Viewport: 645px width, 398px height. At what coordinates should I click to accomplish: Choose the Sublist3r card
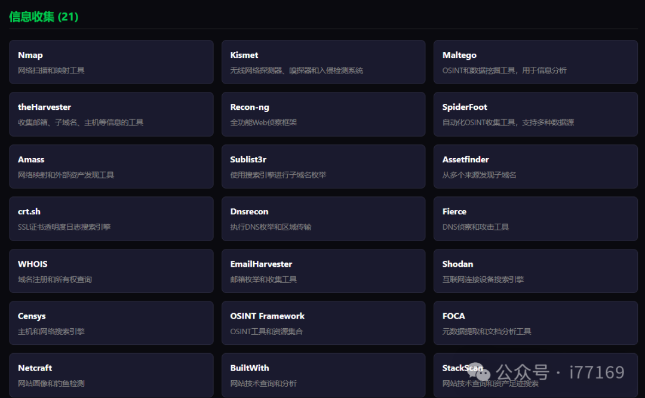tap(323, 166)
